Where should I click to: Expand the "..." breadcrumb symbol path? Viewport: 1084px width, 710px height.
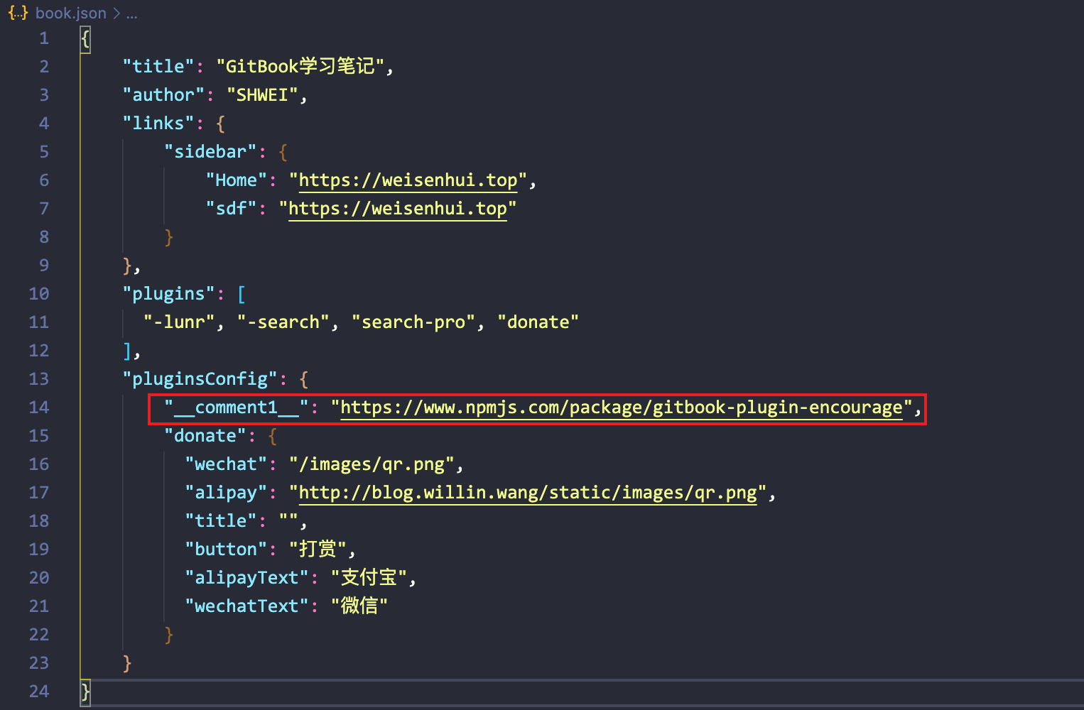(132, 12)
